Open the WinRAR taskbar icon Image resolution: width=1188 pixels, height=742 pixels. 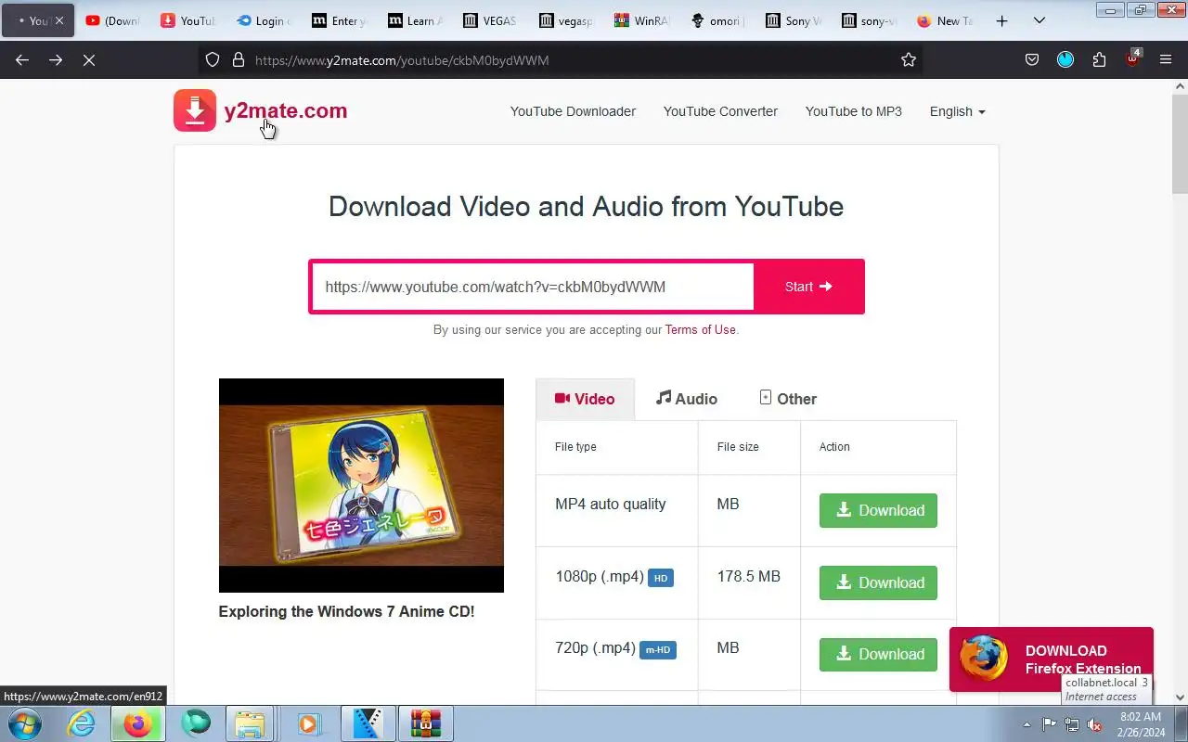coord(426,723)
